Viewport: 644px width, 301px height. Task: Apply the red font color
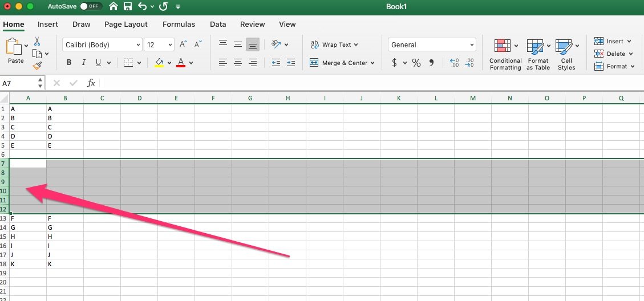(x=181, y=63)
